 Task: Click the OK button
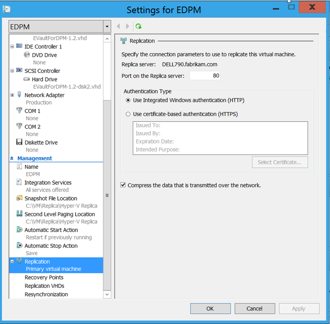(210, 308)
